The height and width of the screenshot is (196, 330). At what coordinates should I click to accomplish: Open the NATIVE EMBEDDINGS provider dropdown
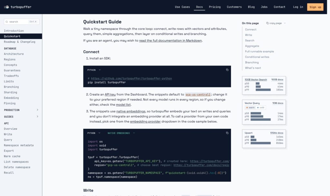[x=121, y=133]
